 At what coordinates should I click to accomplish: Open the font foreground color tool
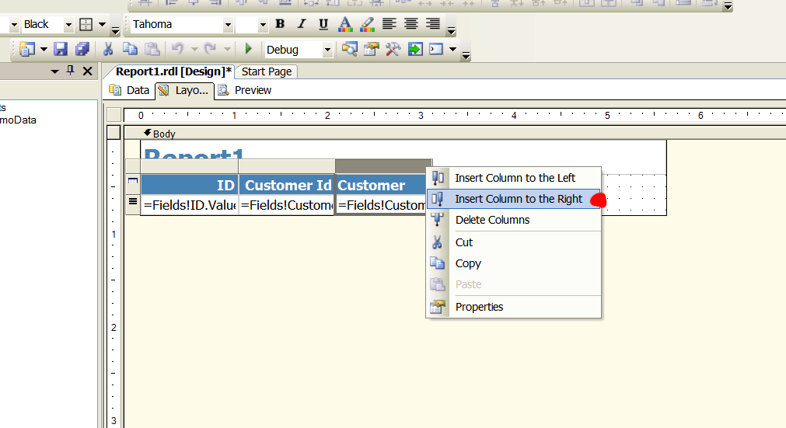pyautogui.click(x=345, y=24)
